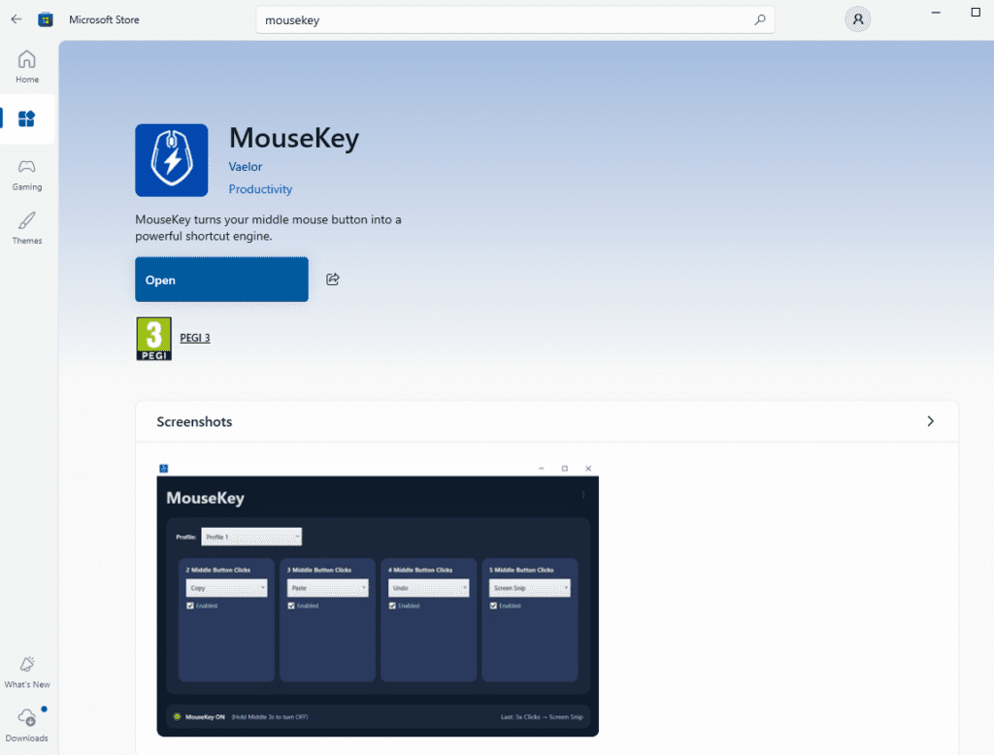Go back with the back arrow

(17, 19)
